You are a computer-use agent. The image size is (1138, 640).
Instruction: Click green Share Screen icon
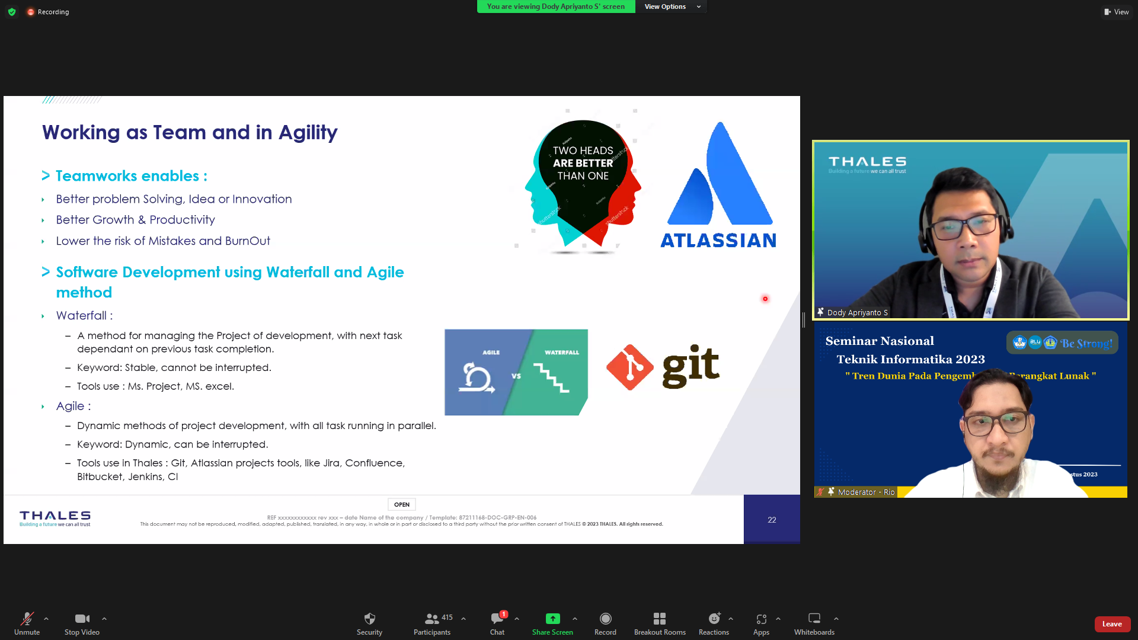click(552, 619)
